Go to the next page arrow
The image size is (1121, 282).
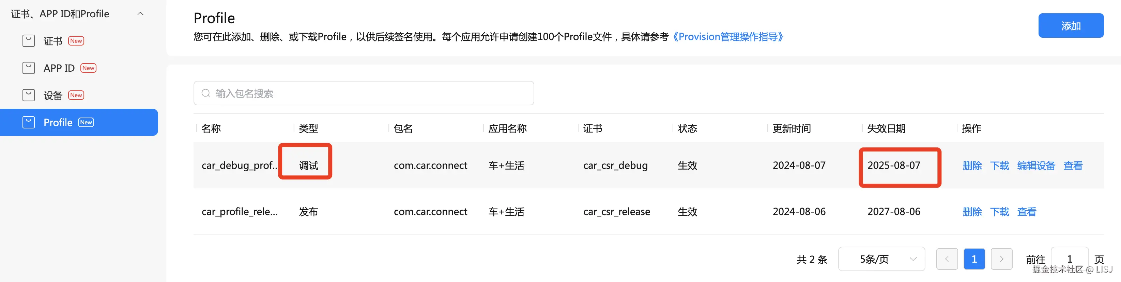point(1001,259)
